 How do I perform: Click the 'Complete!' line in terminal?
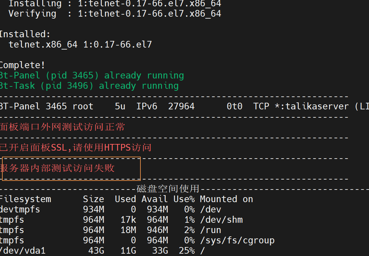pyautogui.click(x=22, y=65)
